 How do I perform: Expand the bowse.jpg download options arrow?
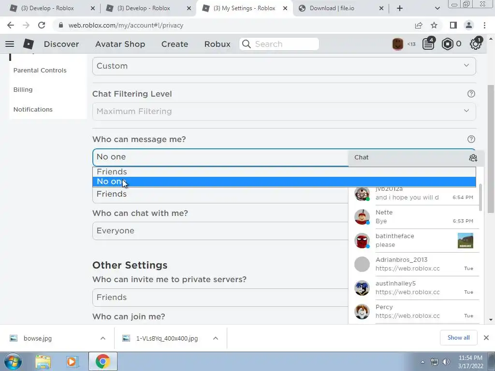pyautogui.click(x=103, y=338)
